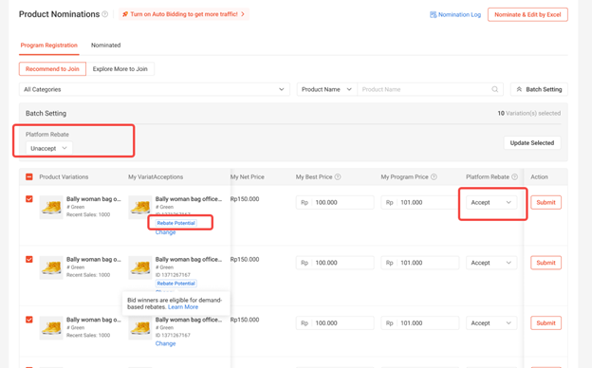Open All Categories dropdown
This screenshot has height=368, width=592.
(155, 89)
